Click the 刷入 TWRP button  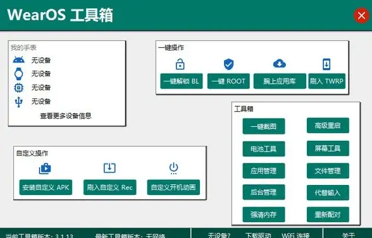coord(326,81)
